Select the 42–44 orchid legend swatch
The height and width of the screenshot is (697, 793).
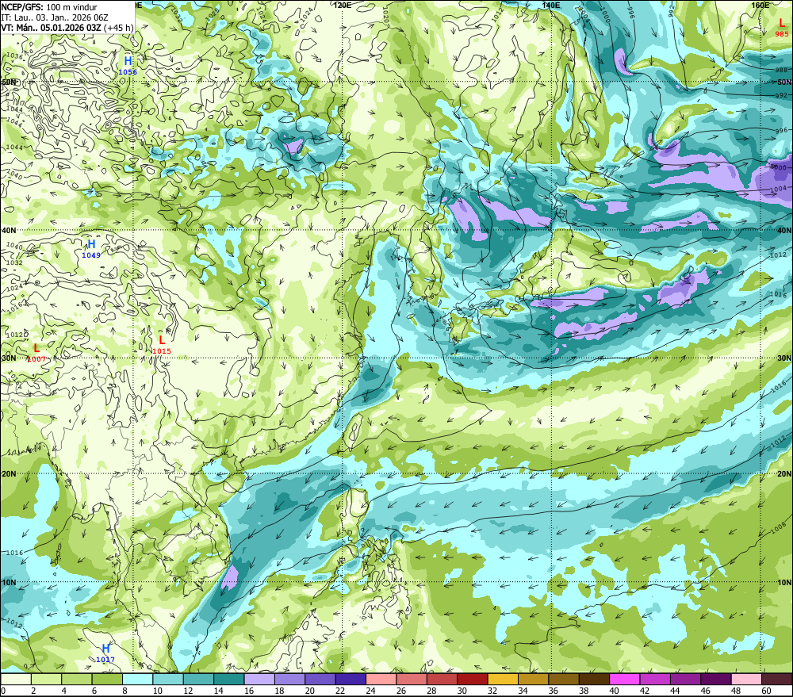click(x=655, y=680)
